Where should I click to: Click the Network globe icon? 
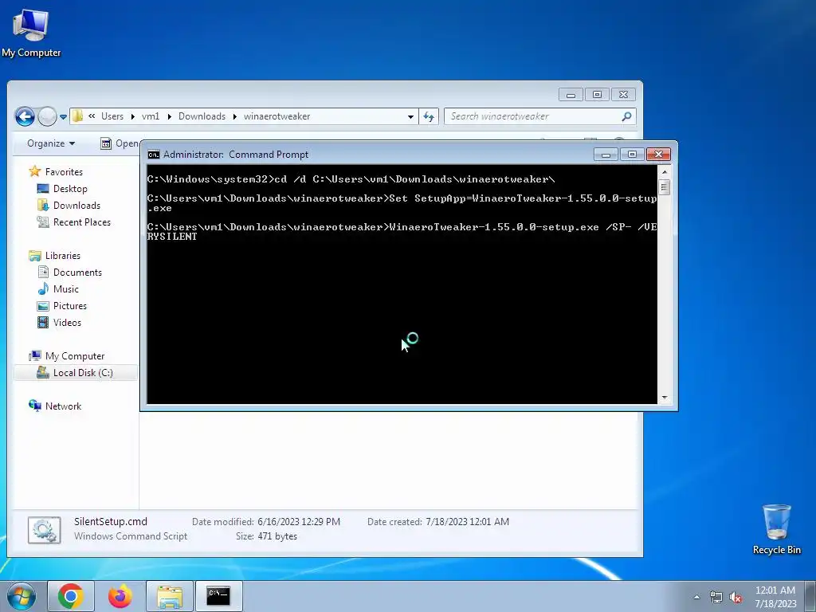[x=35, y=406]
